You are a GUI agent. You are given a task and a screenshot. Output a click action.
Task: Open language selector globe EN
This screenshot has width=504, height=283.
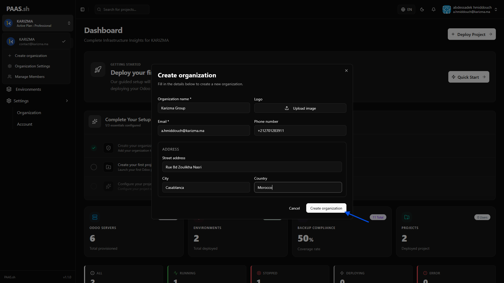coord(406,9)
